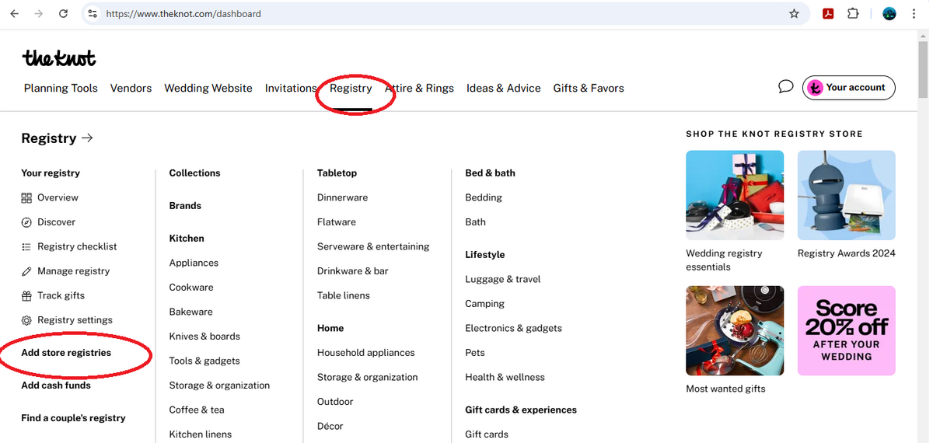Open the Bedding link
Viewport: 933px width, 443px height.
click(x=484, y=197)
